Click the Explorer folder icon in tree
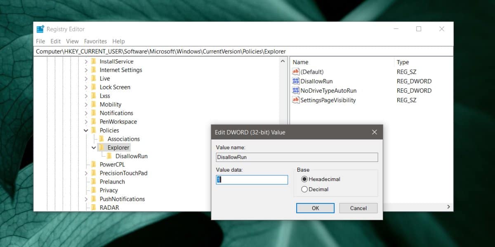Image resolution: width=495 pixels, height=247 pixels. pos(102,148)
